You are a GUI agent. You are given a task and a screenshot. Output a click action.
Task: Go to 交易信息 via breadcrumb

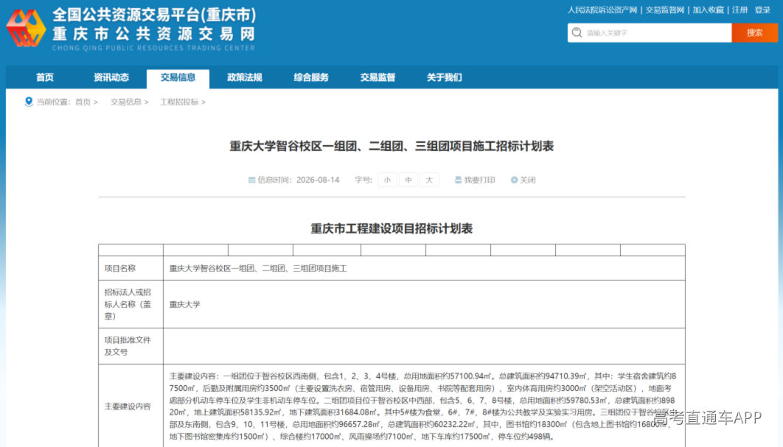(x=126, y=102)
